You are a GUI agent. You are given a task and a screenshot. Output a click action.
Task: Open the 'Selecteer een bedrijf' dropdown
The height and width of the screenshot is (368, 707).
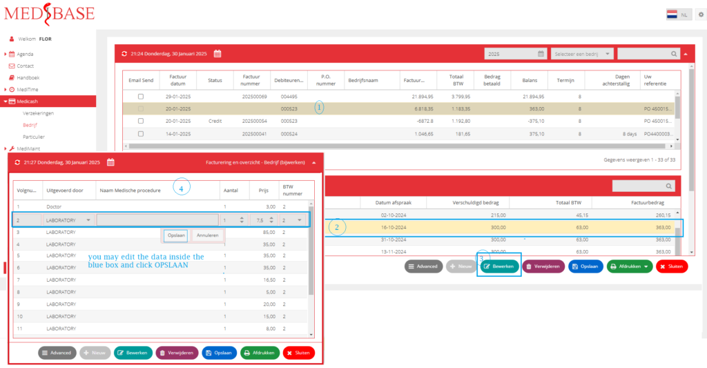point(581,54)
